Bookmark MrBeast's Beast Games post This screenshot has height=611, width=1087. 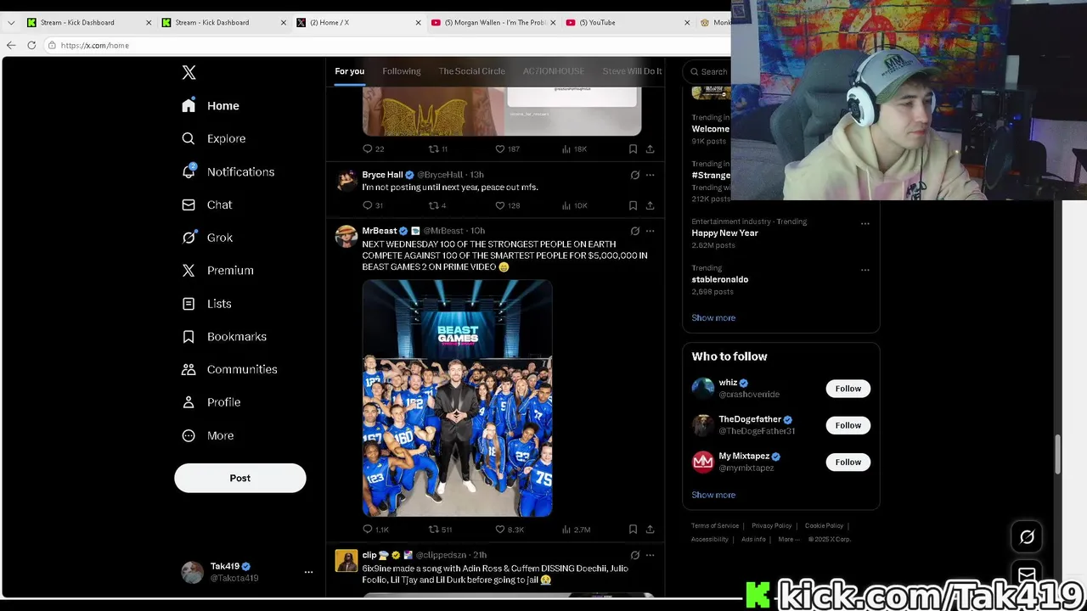[633, 530]
